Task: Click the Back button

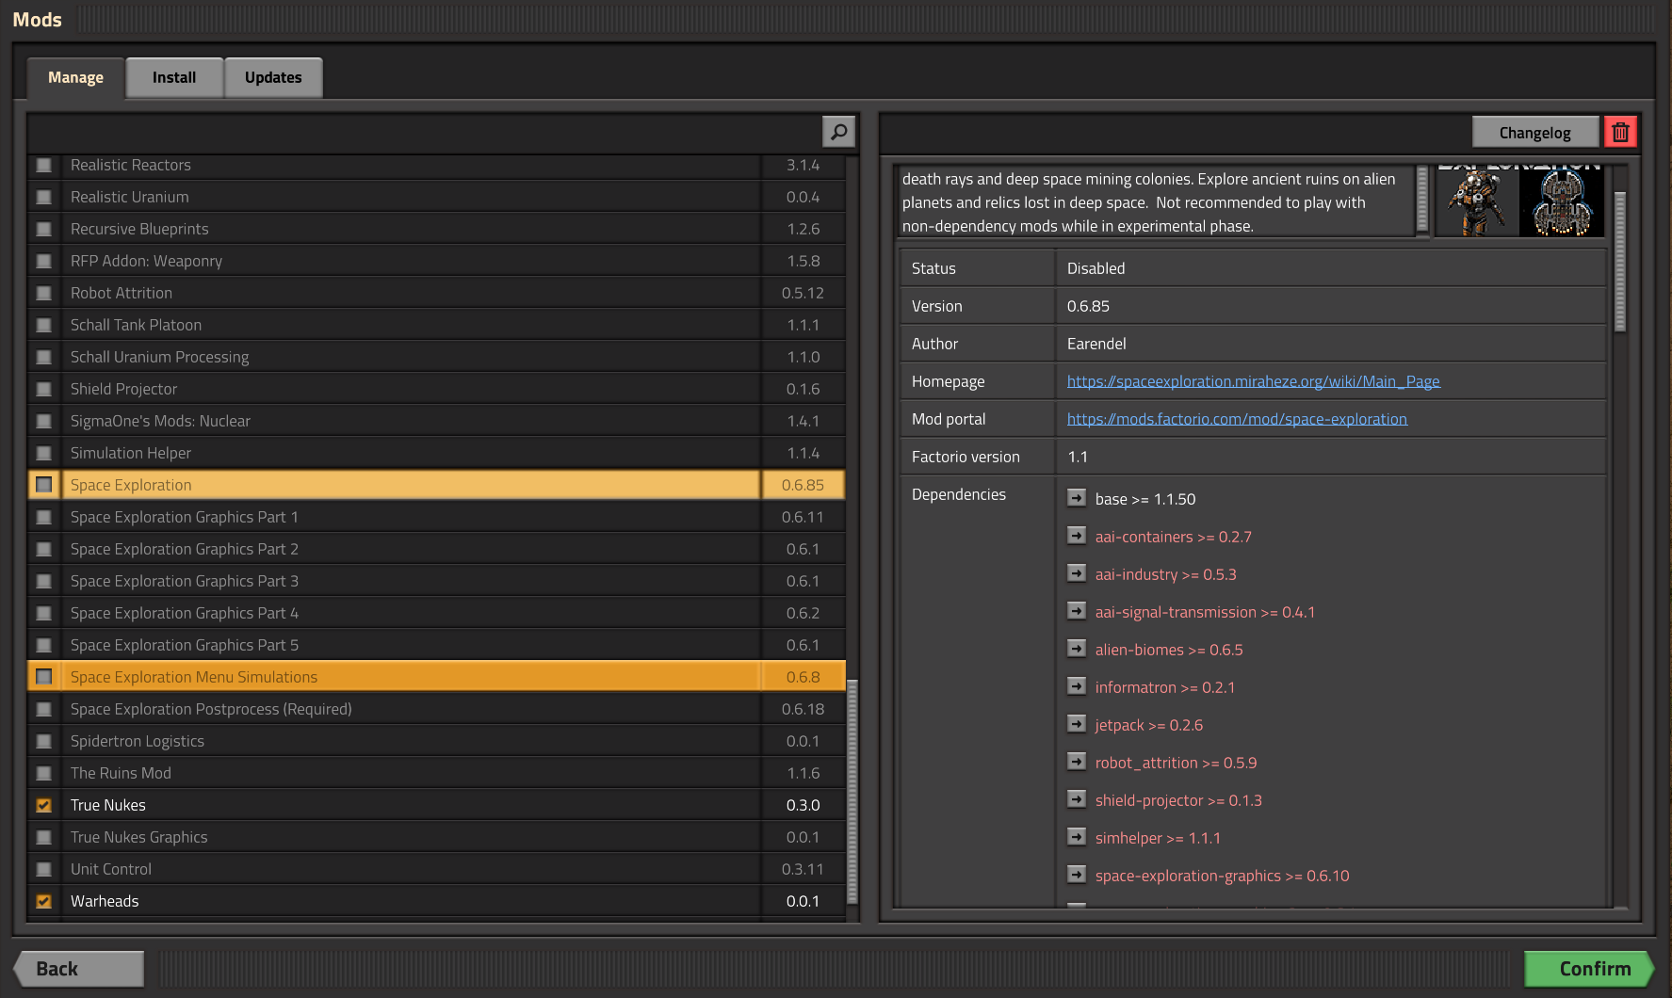Action: click(79, 969)
